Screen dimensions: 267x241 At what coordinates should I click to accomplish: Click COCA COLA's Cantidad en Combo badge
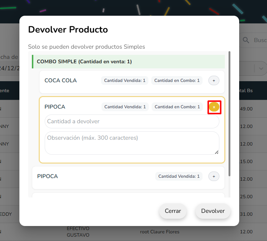pos(177,80)
